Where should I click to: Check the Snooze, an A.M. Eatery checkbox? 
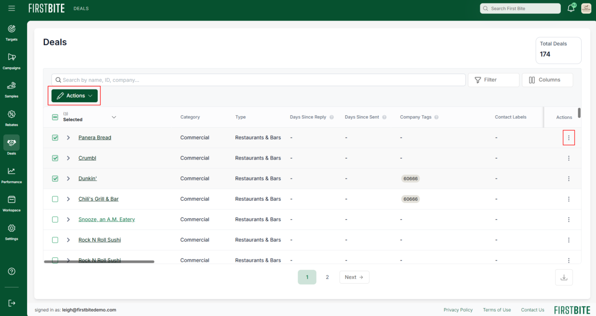(x=55, y=220)
